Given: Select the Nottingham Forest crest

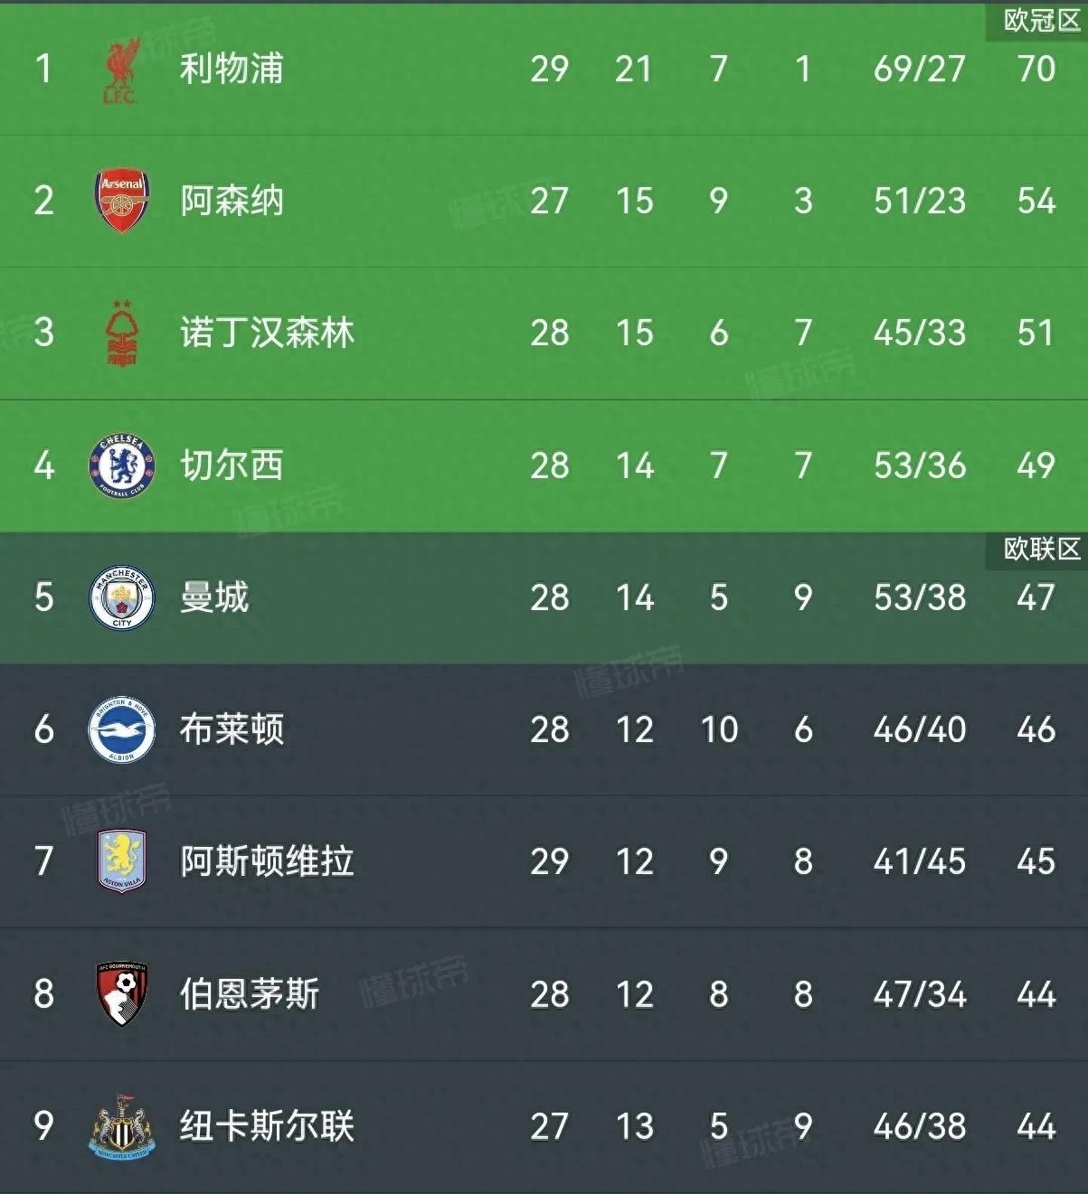Looking at the screenshot, I should coord(122,333).
